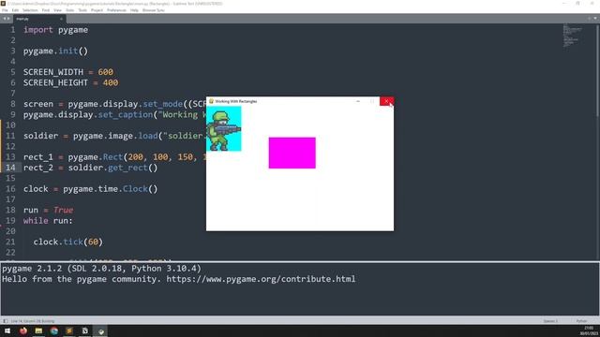Open the Python syntax selector in the status bar
Image resolution: width=600 pixels, height=337 pixels.
click(581, 321)
